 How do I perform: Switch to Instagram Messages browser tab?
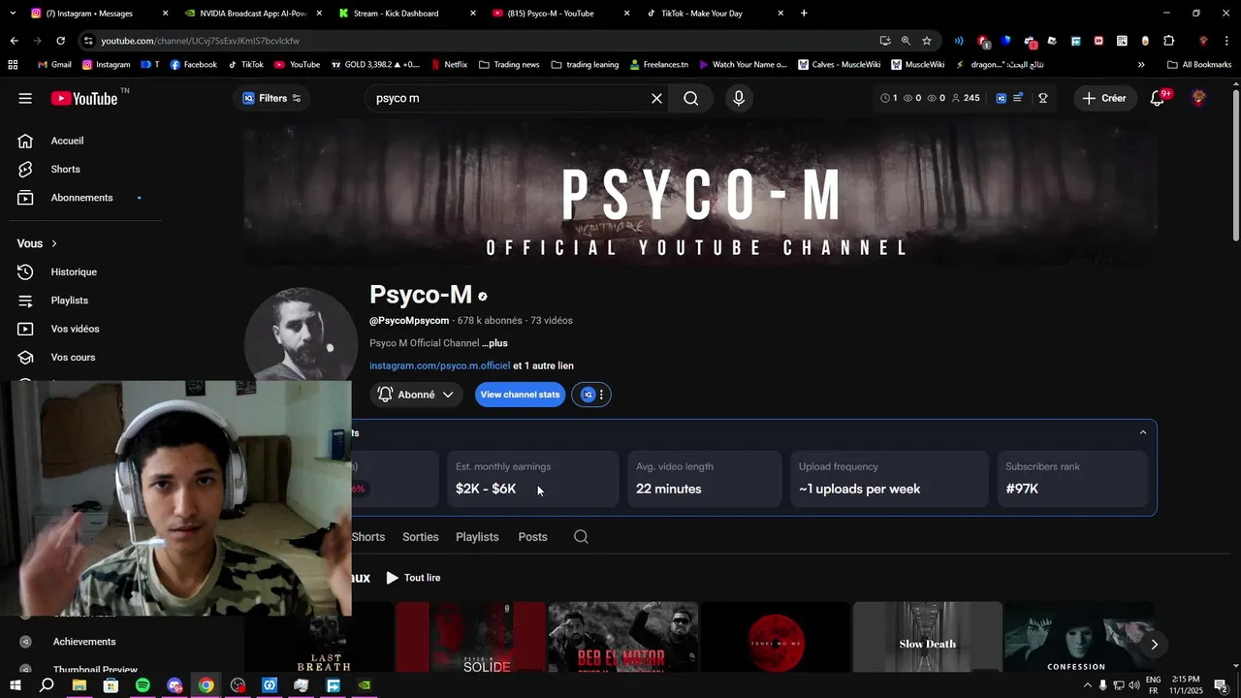pos(97,14)
